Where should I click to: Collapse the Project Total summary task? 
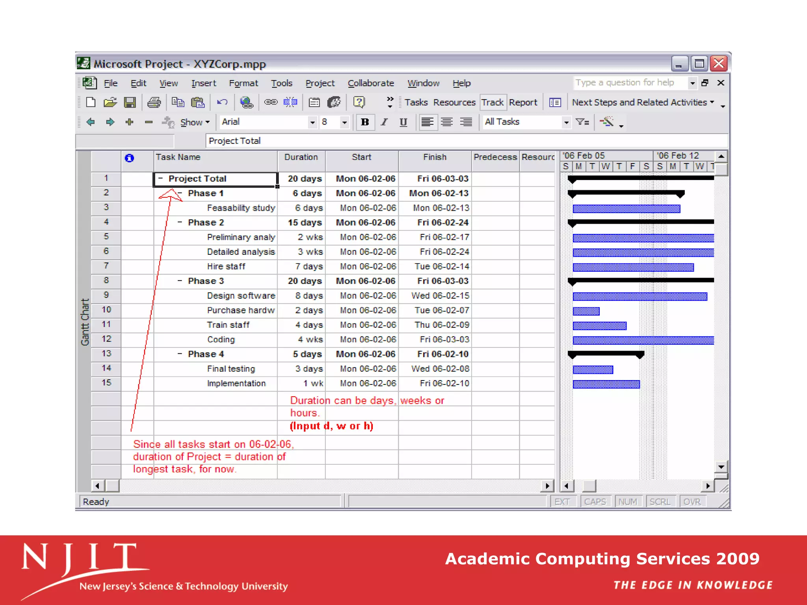tap(160, 178)
